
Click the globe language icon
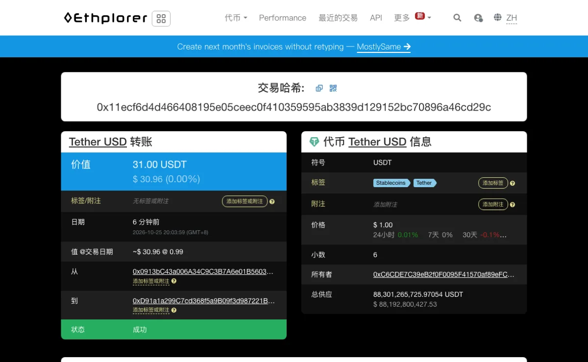(498, 17)
